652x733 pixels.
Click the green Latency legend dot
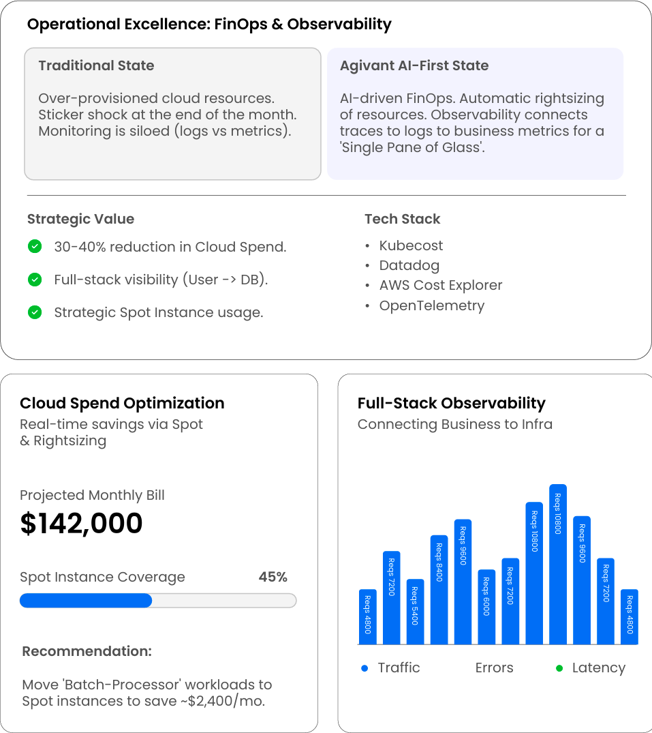click(559, 668)
